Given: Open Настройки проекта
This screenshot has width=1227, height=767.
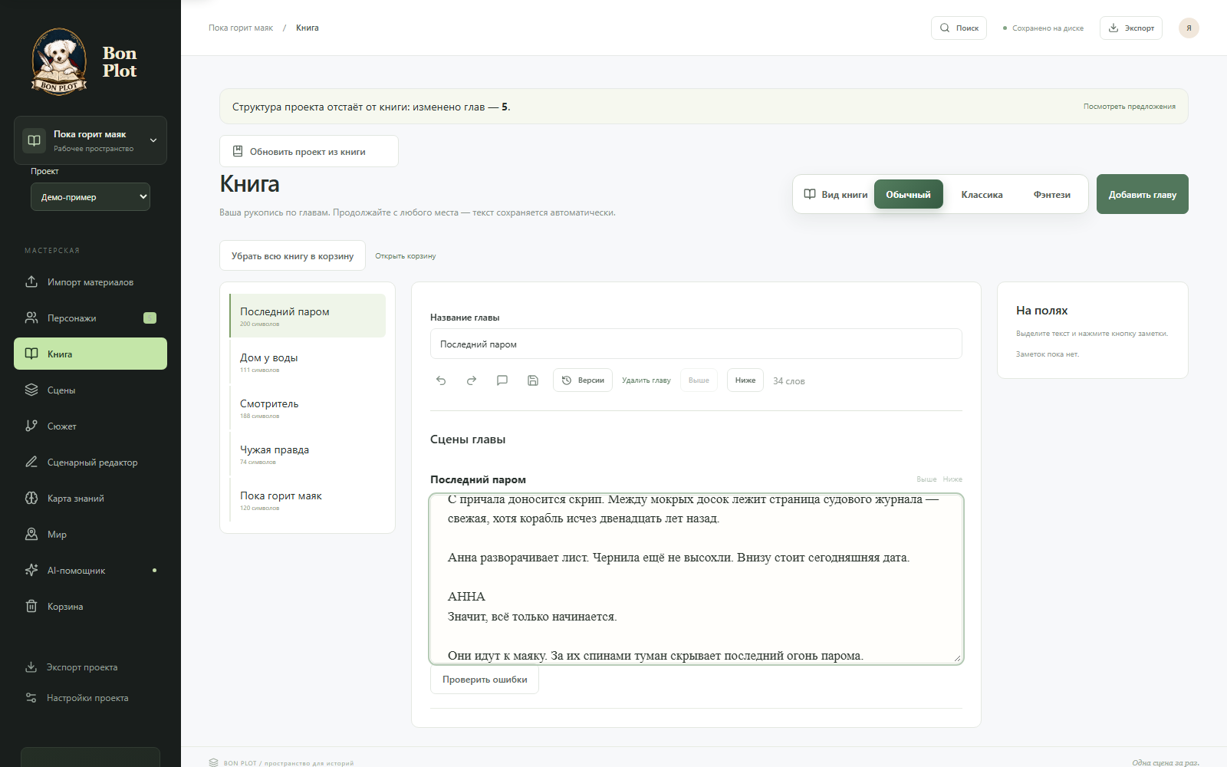Looking at the screenshot, I should click(90, 698).
